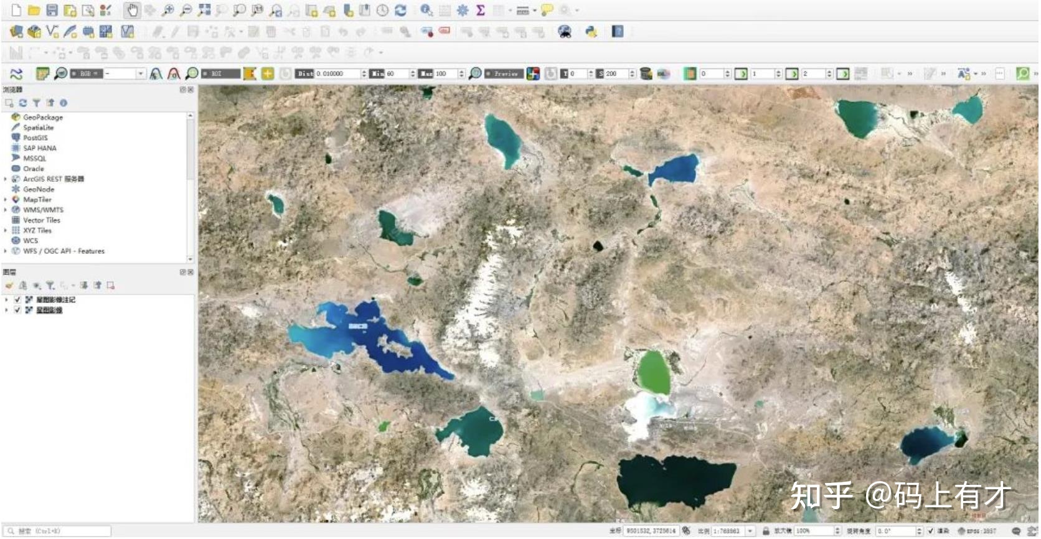Click the New Shapefile Layer icon

click(53, 31)
